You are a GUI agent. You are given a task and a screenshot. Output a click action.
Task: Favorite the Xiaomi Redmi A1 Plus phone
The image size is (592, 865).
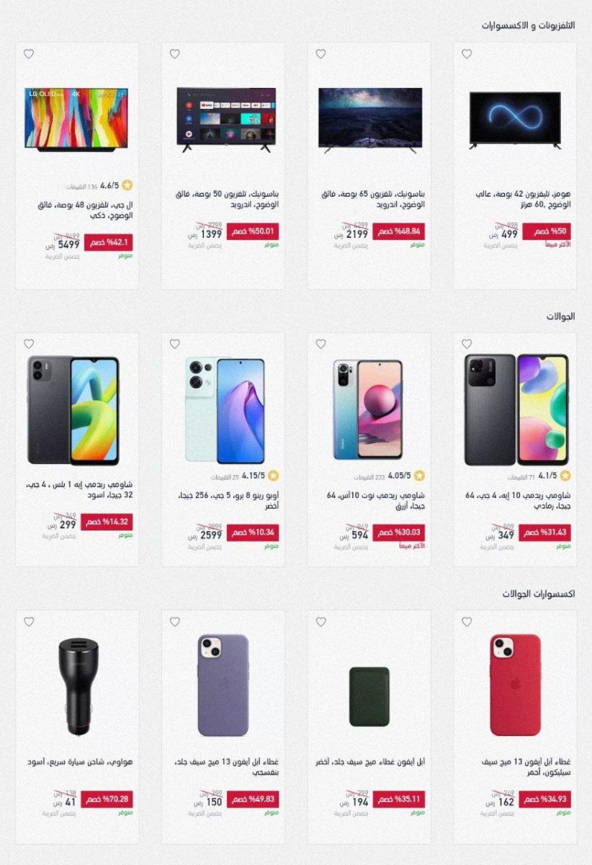(x=28, y=344)
